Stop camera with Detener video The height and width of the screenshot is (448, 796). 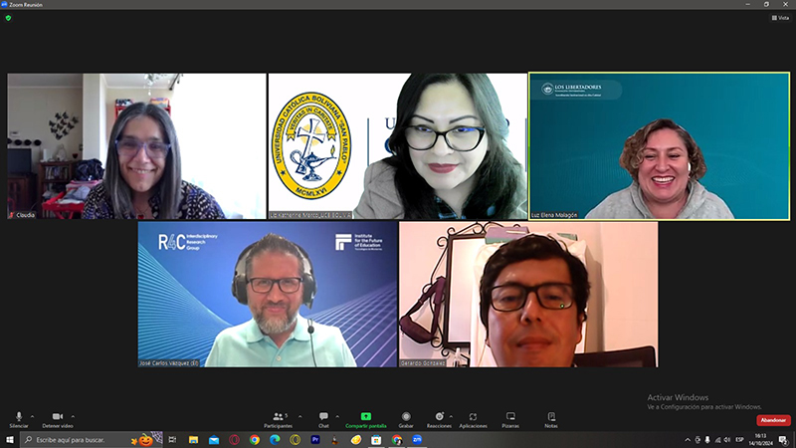[x=57, y=418]
